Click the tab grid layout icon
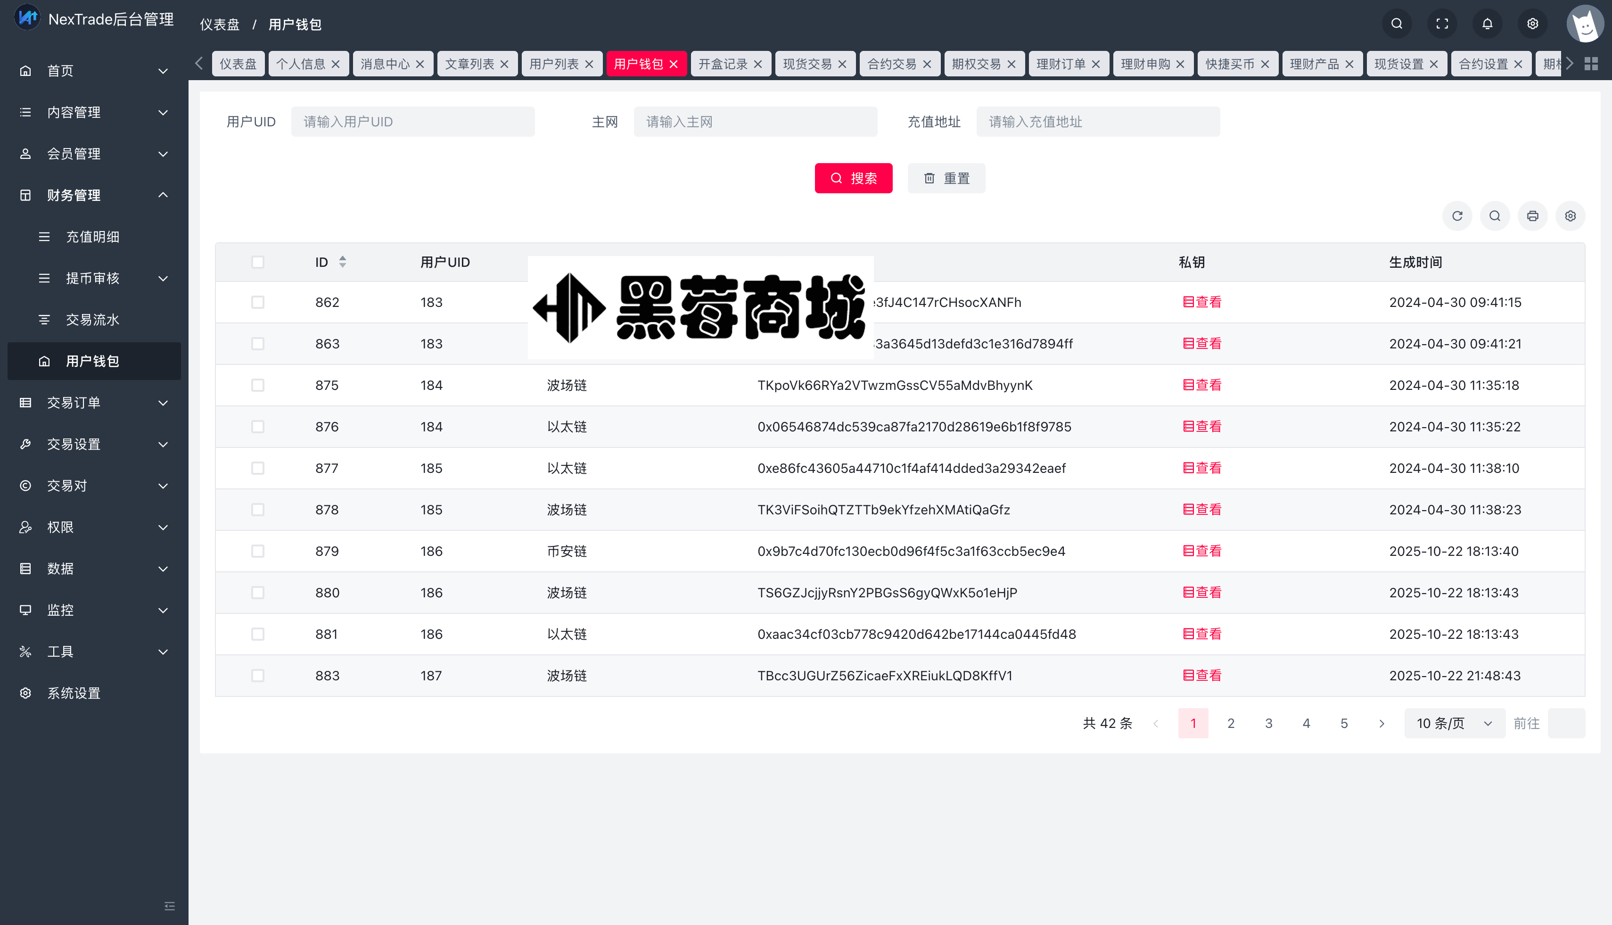This screenshot has height=925, width=1612. 1590,64
